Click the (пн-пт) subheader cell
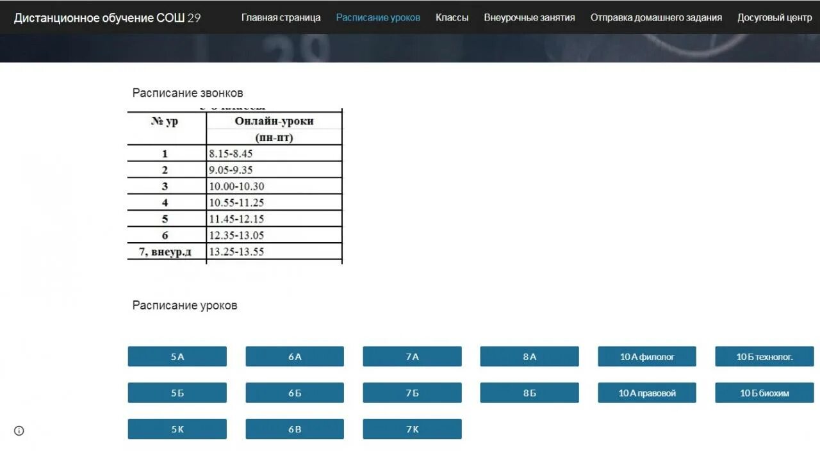The image size is (820, 451). pos(274,138)
